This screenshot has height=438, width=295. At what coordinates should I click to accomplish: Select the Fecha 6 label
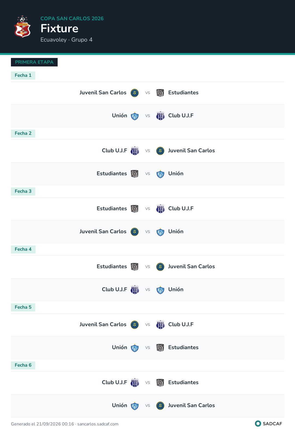23,365
